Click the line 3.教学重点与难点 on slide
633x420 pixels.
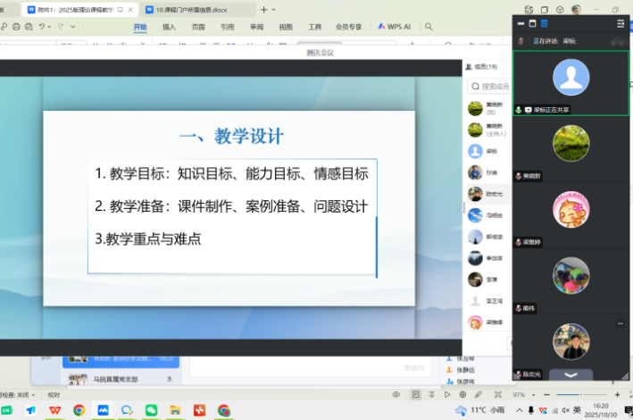tap(147, 239)
